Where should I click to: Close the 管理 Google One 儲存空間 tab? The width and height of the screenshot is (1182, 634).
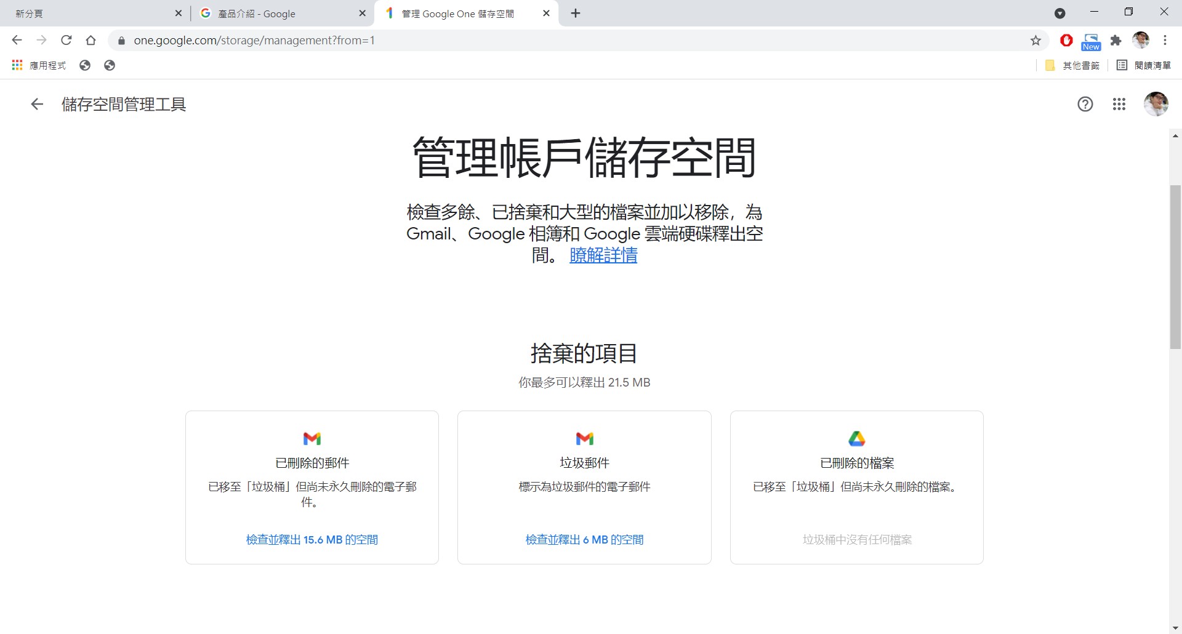click(546, 14)
